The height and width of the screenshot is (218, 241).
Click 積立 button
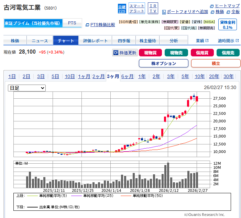[216, 63]
